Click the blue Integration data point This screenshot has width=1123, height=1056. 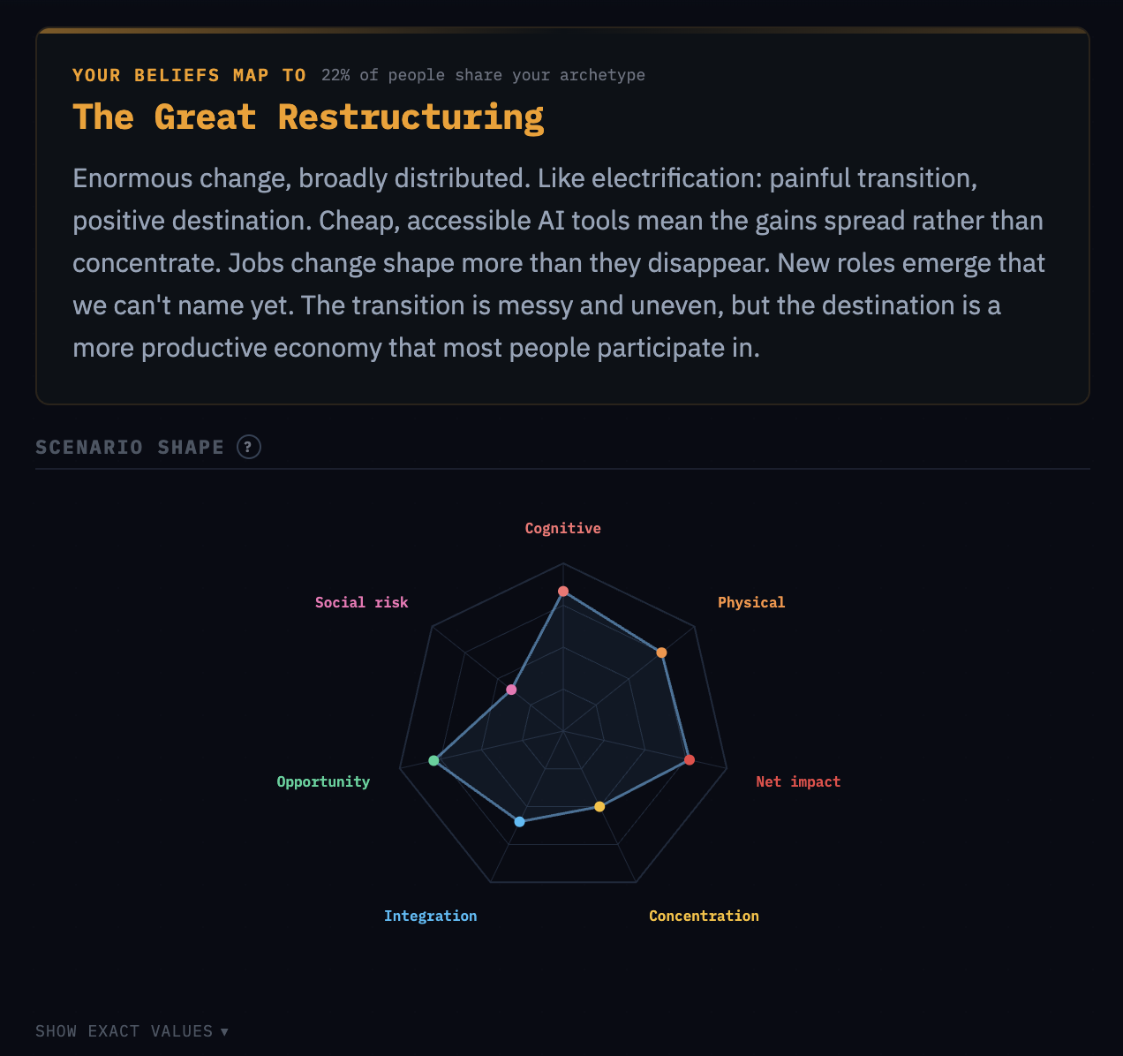pos(520,820)
